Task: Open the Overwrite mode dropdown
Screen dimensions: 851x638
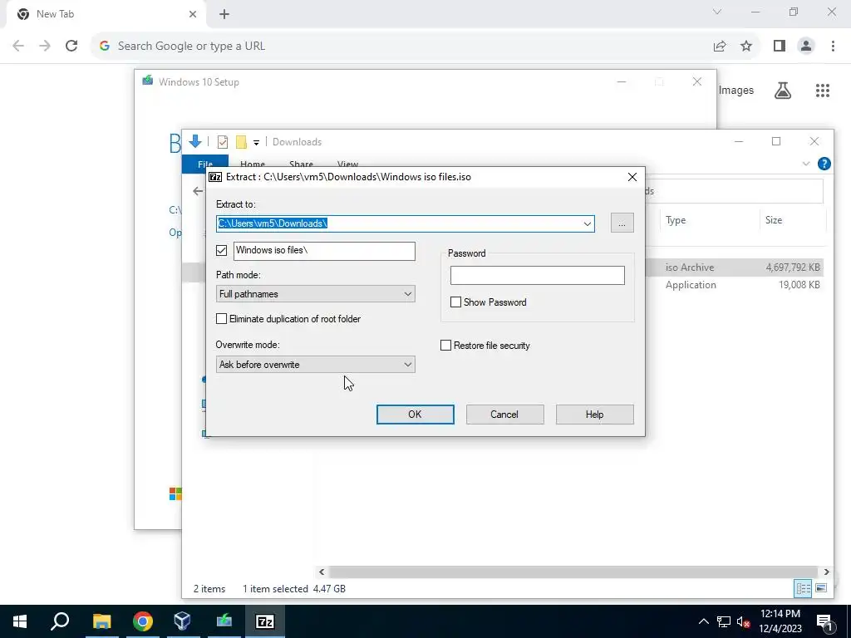Action: point(315,365)
